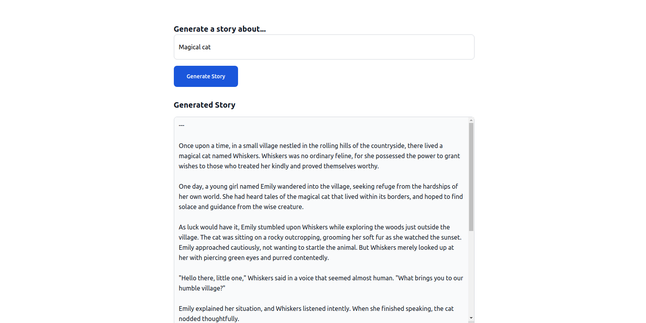Click the scrollbar track below the thumb
The width and height of the screenshot is (646, 323).
tap(471, 274)
